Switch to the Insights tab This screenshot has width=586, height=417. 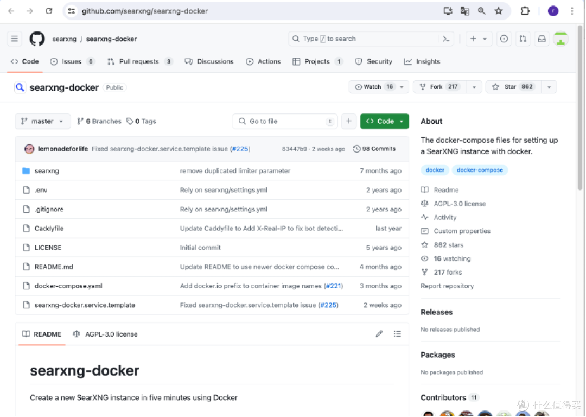pyautogui.click(x=422, y=61)
